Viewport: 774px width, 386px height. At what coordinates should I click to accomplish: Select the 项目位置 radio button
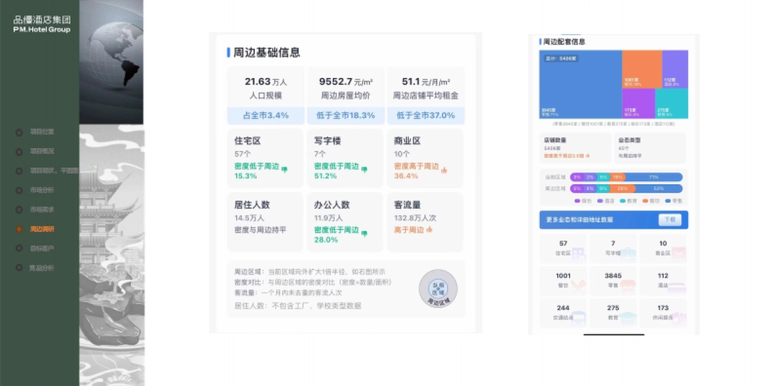(19, 132)
